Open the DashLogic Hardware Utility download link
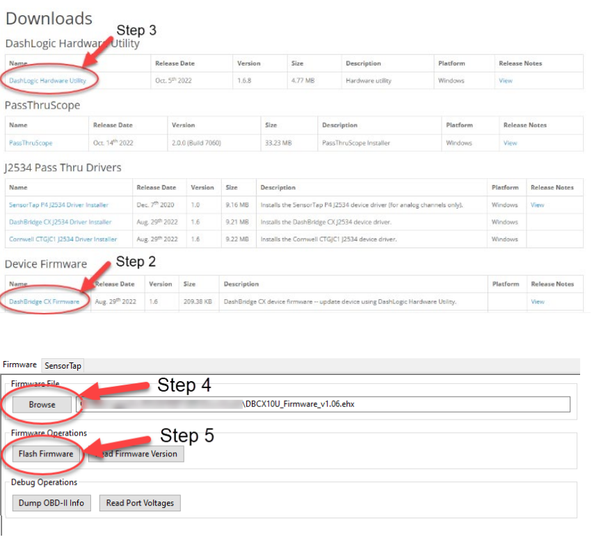Viewport: 601px width, 544px height. coord(47,81)
